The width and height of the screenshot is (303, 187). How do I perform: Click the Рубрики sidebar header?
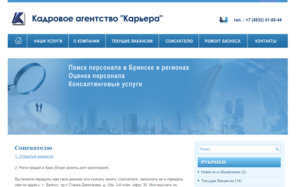[239, 162]
